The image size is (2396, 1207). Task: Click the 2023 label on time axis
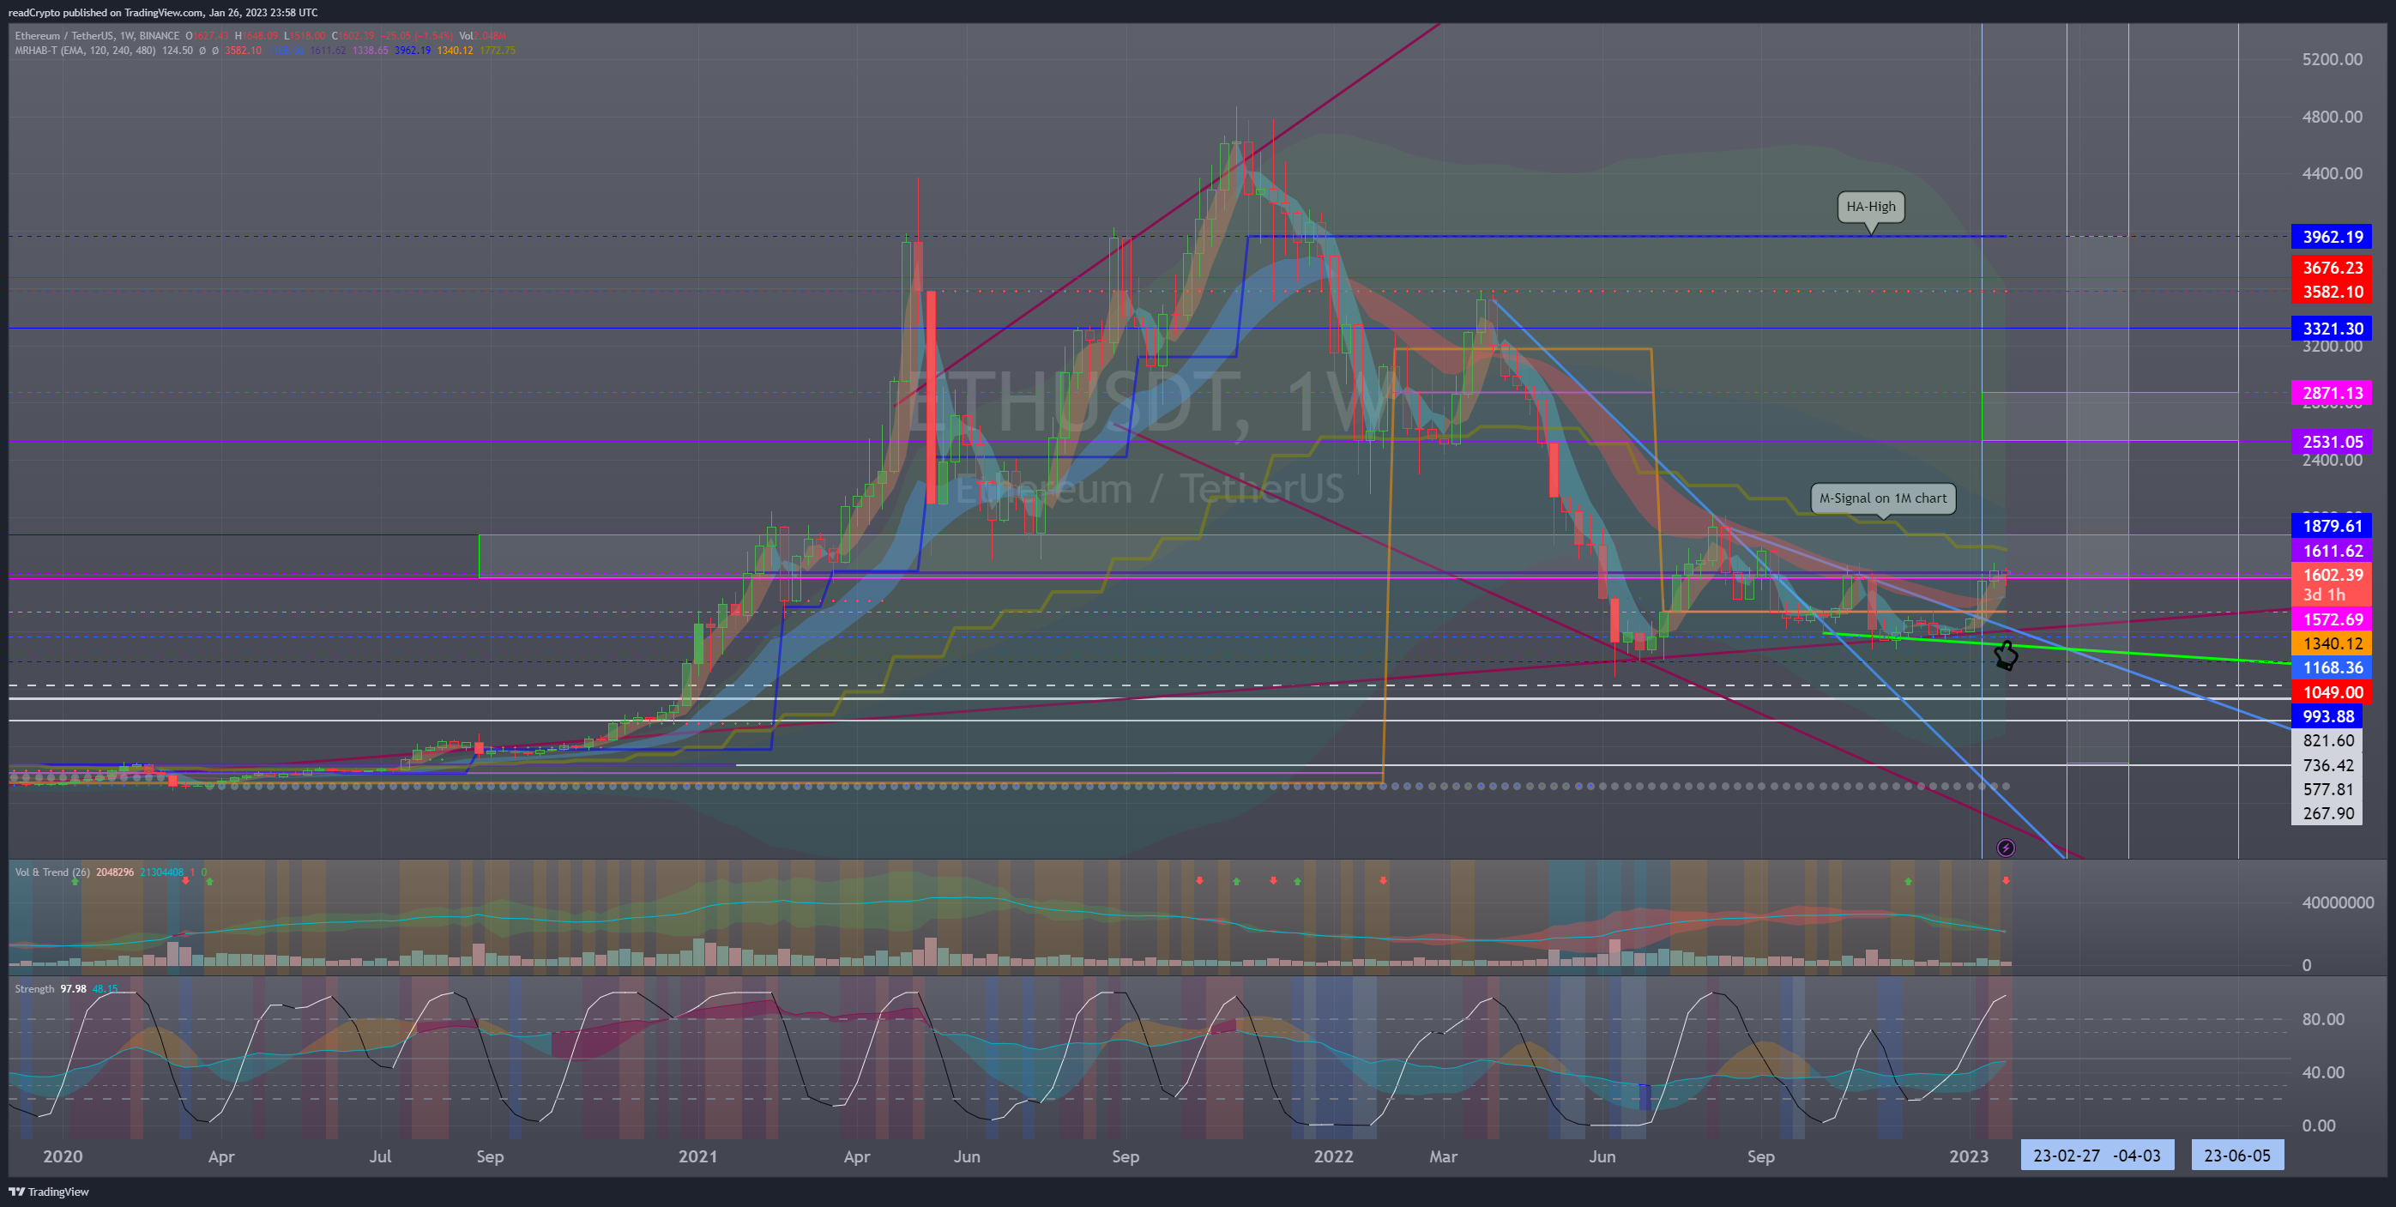[1969, 1156]
